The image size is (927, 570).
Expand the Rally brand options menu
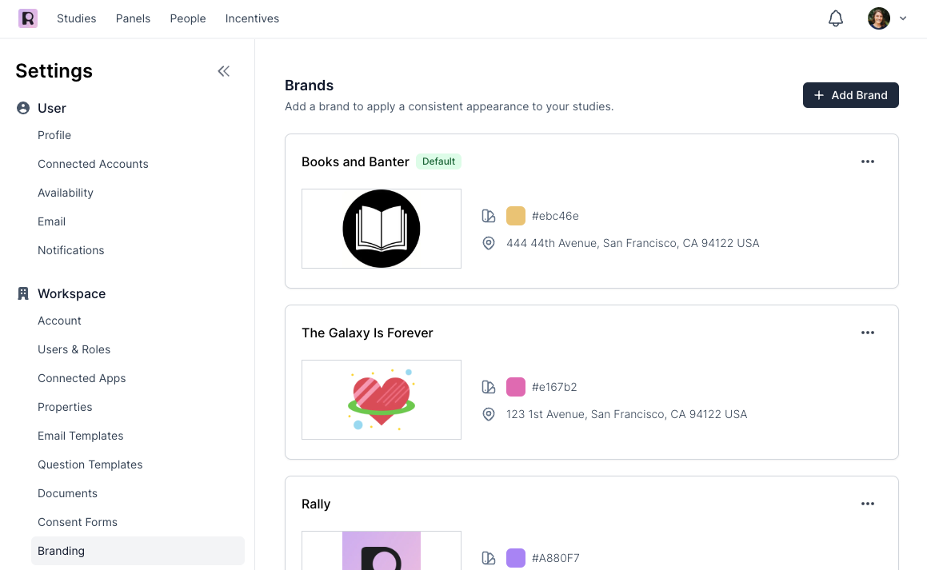tap(868, 504)
